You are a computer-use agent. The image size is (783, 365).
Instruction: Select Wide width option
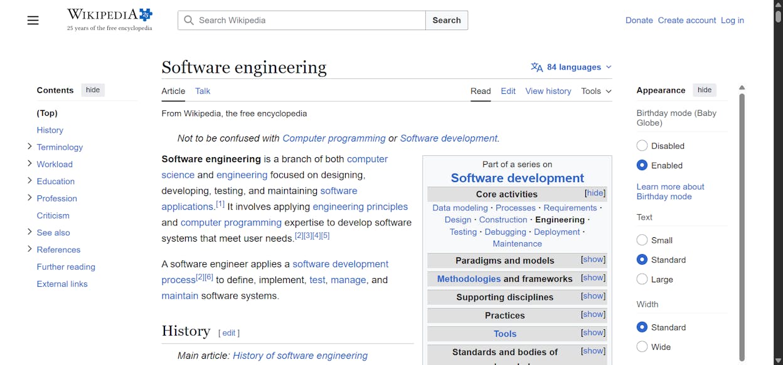coord(642,346)
